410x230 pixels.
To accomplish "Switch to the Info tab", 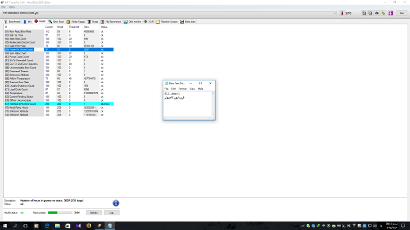I will click(x=28, y=22).
